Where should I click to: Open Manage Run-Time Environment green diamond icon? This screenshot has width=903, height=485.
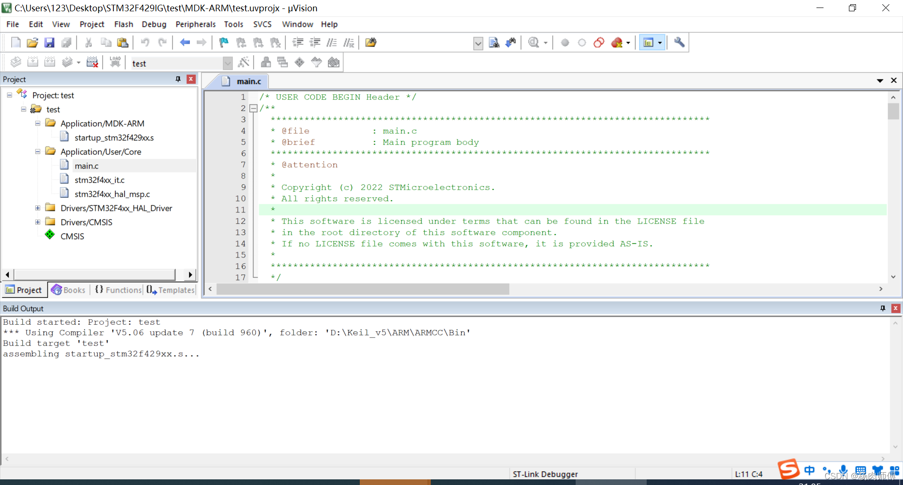click(300, 62)
